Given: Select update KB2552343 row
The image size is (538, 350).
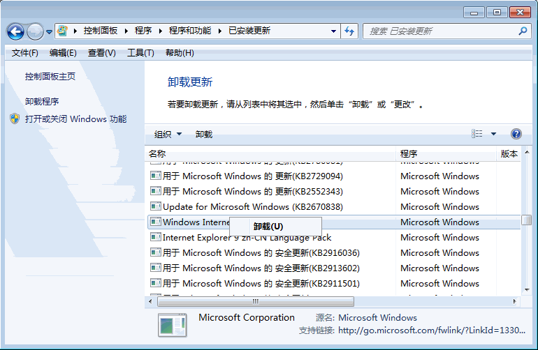Looking at the screenshot, I should click(335, 192).
